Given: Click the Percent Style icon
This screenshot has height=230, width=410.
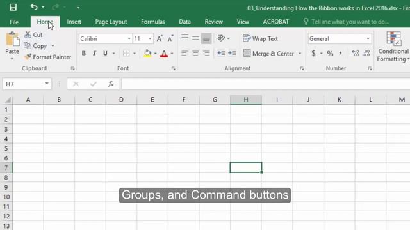Looking at the screenshot, I should click(330, 54).
